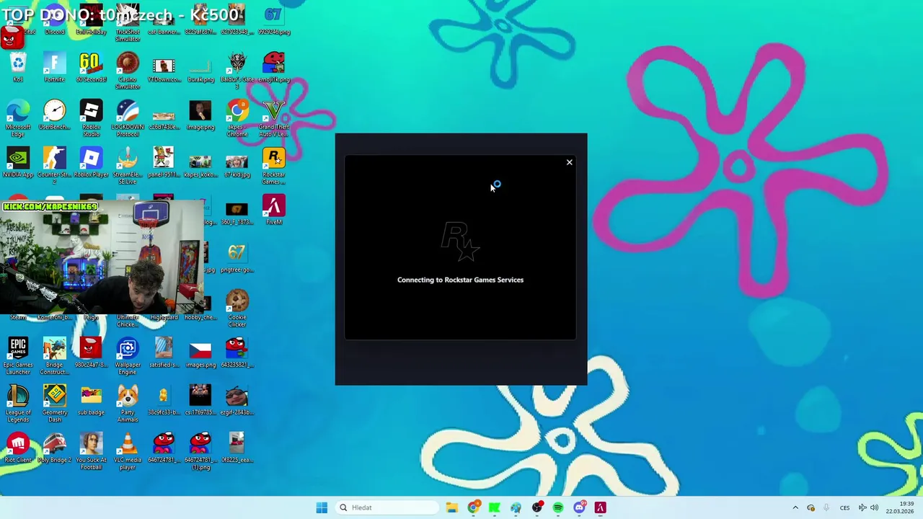Viewport: 923px width, 519px height.
Task: Close the Rockstar Games connecting dialog
Action: (x=569, y=162)
